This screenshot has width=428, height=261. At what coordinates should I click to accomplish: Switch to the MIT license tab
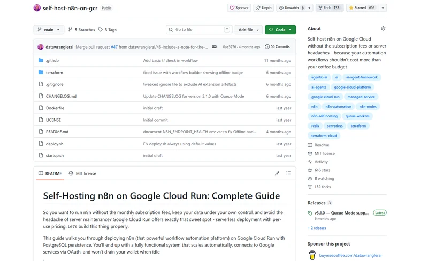pyautogui.click(x=82, y=173)
